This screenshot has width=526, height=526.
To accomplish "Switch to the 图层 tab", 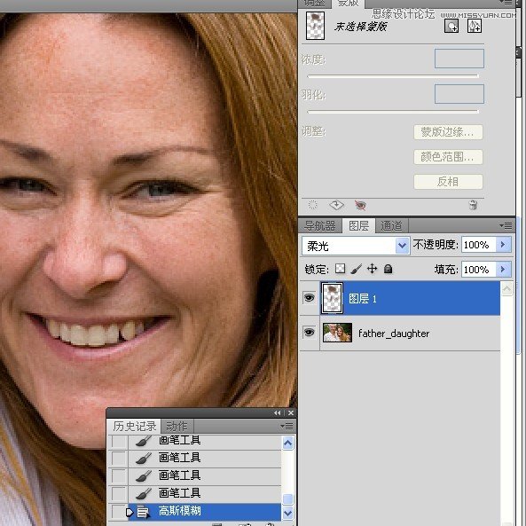I will (358, 226).
